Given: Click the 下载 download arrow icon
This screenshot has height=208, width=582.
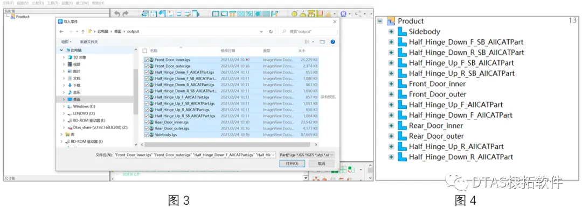Looking at the screenshot, I should tap(70, 85).
